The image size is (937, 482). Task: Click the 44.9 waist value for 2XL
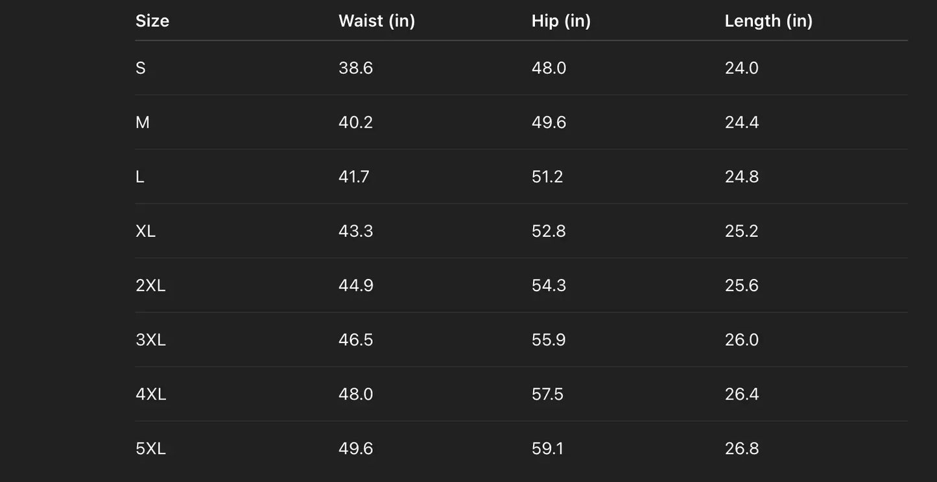[356, 286]
